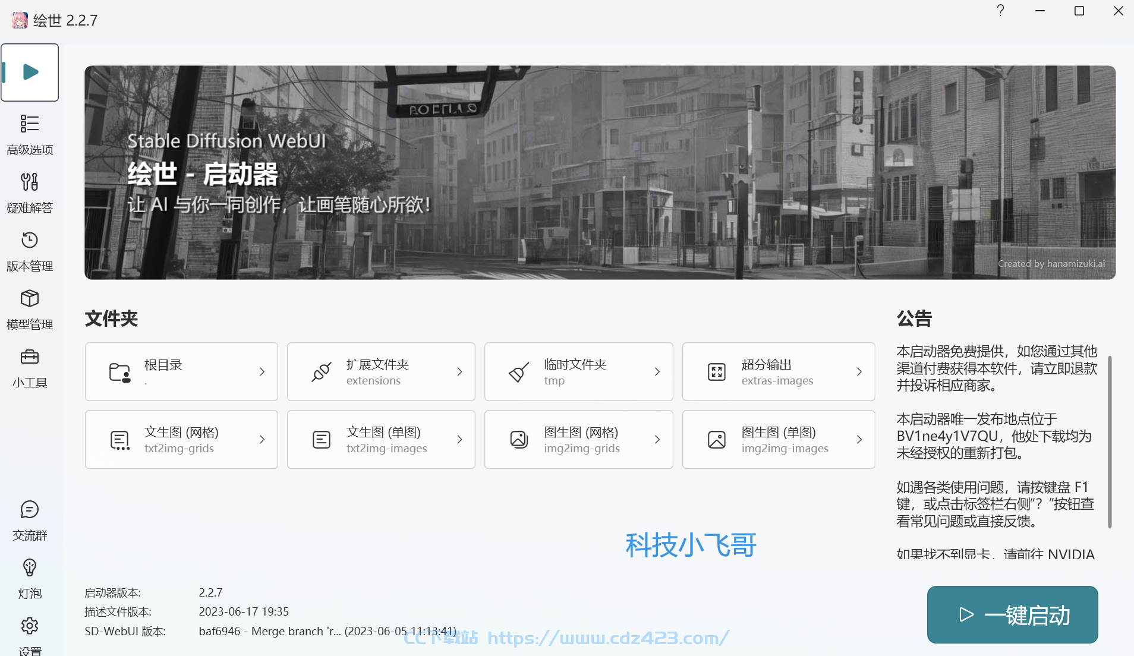Click the play triangle in 一键启动 button

(966, 614)
